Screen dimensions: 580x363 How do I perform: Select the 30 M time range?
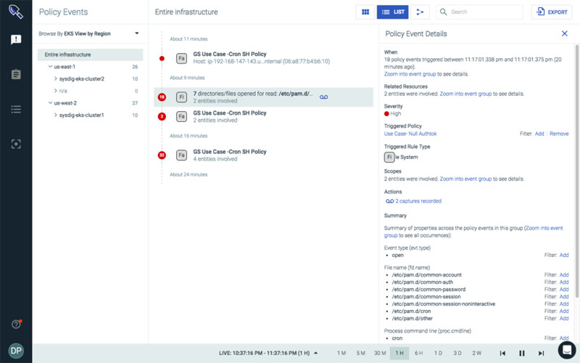(x=380, y=353)
